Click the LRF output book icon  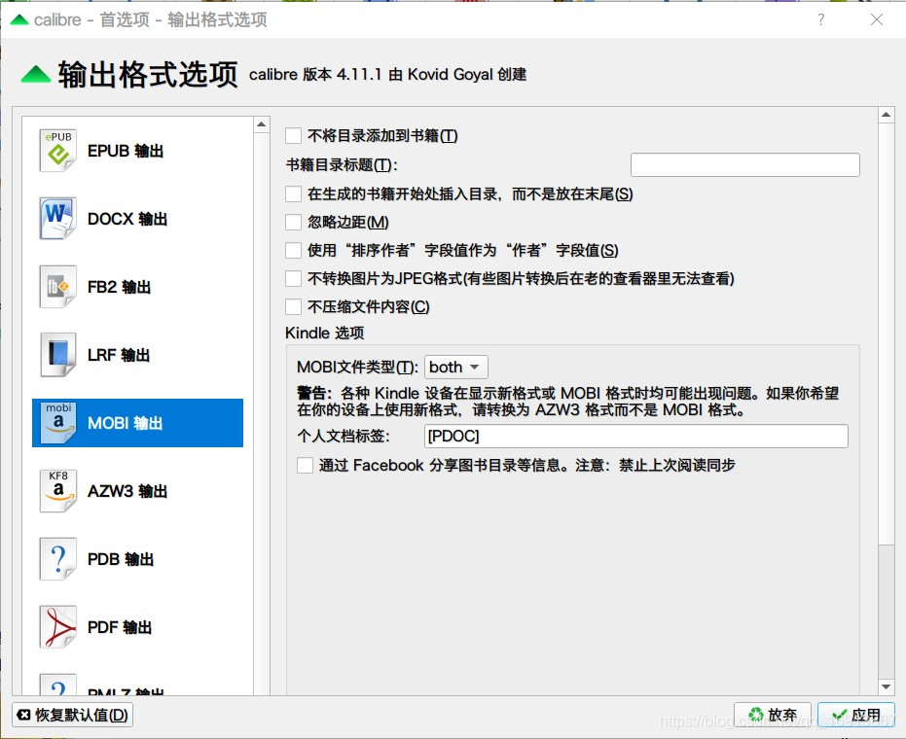tap(57, 355)
